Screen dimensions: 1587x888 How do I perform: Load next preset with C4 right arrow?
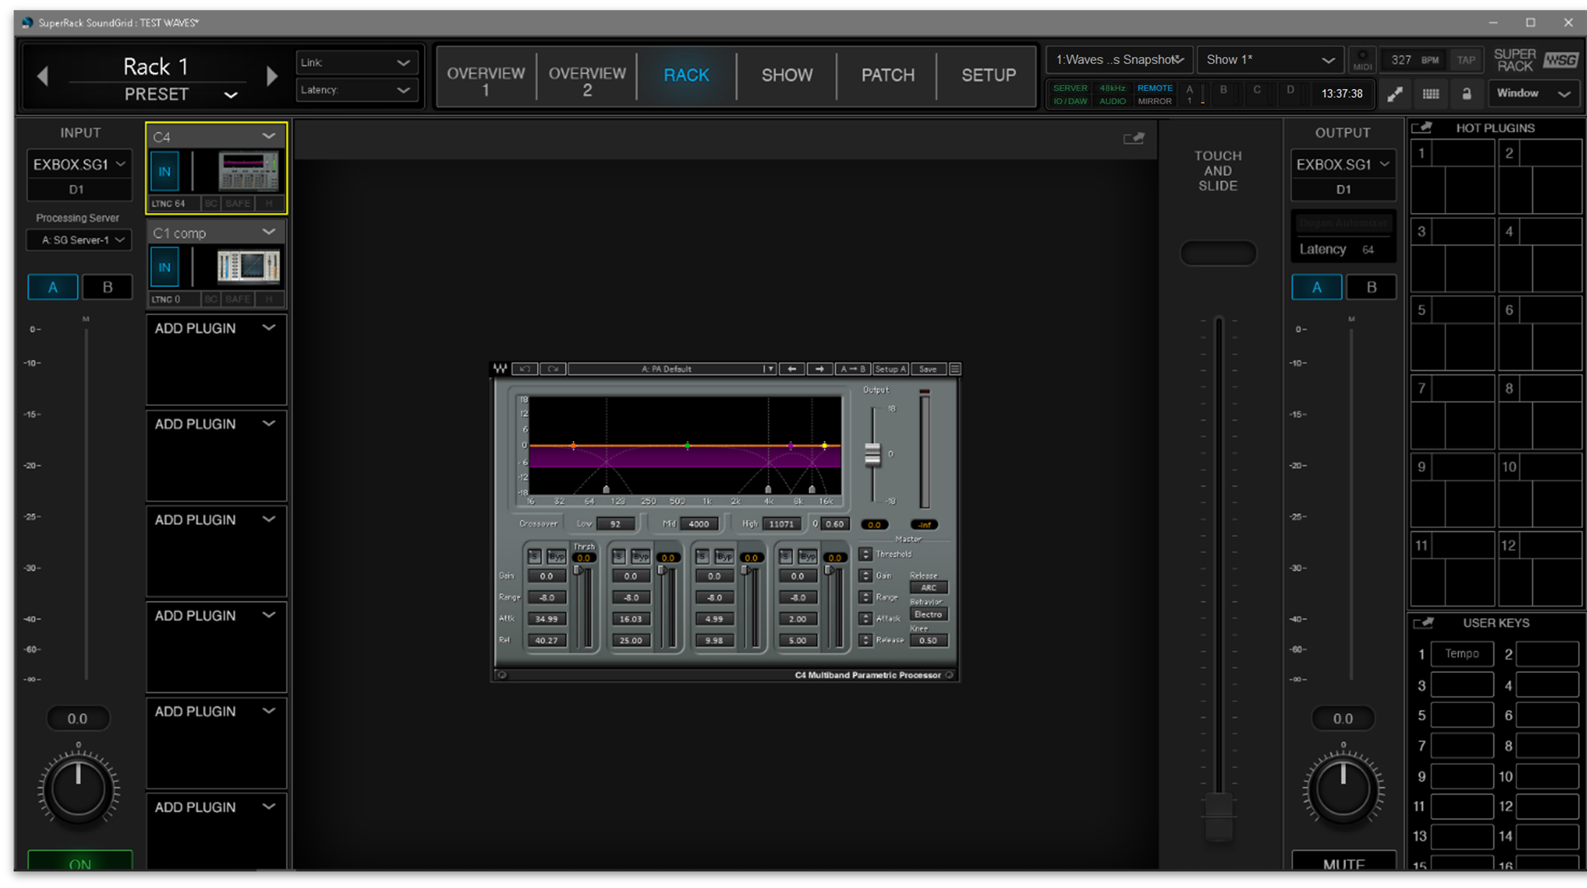tap(819, 369)
